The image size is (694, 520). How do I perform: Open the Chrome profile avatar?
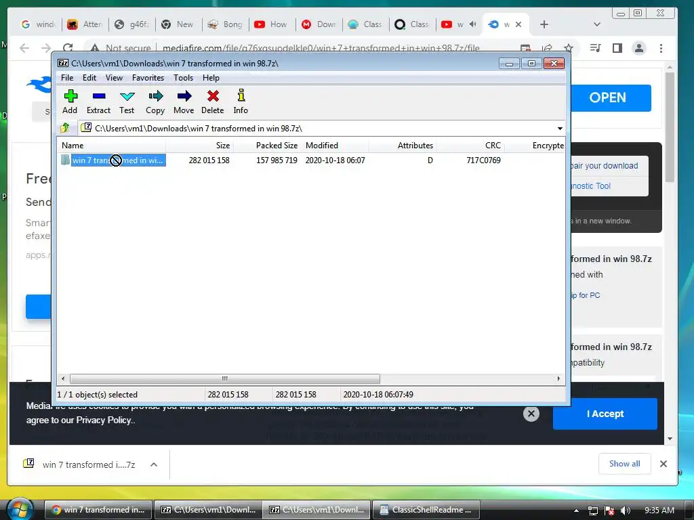pyautogui.click(x=638, y=48)
